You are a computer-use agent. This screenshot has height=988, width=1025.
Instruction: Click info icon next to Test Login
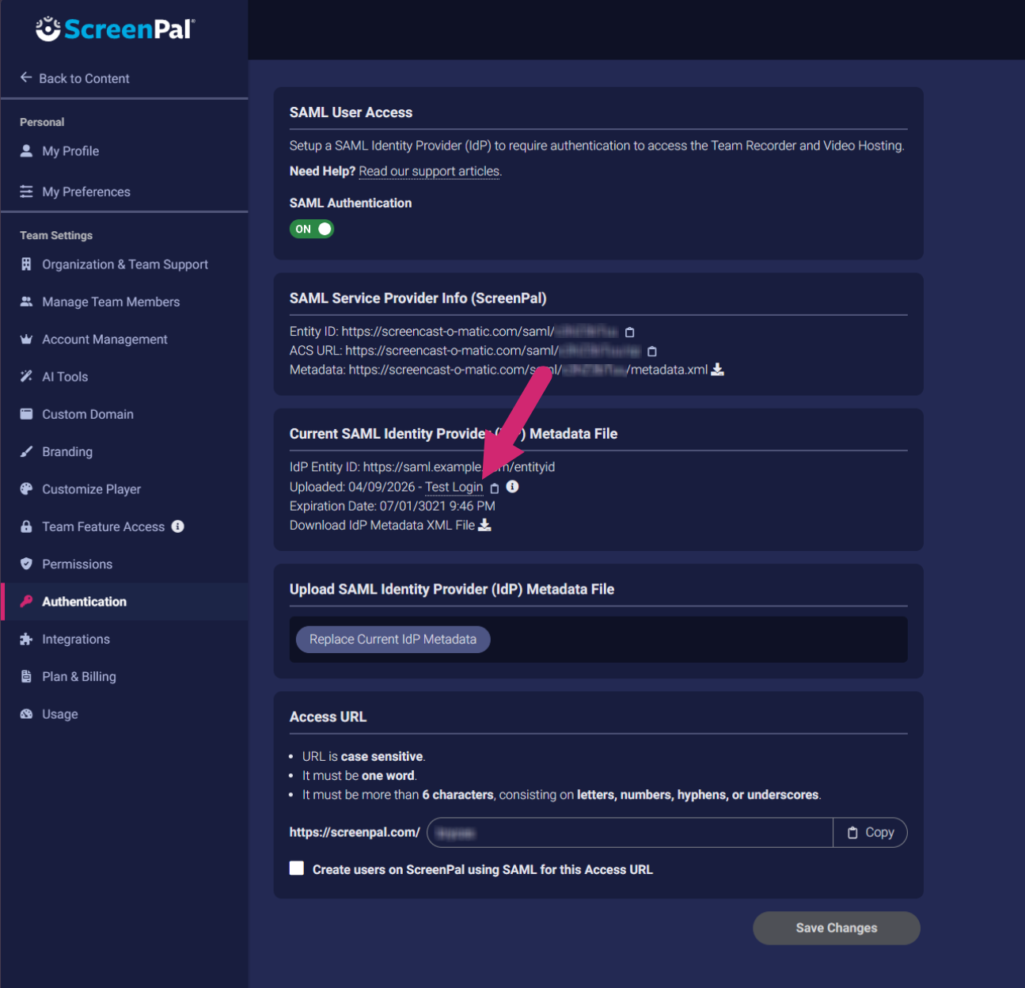click(512, 486)
